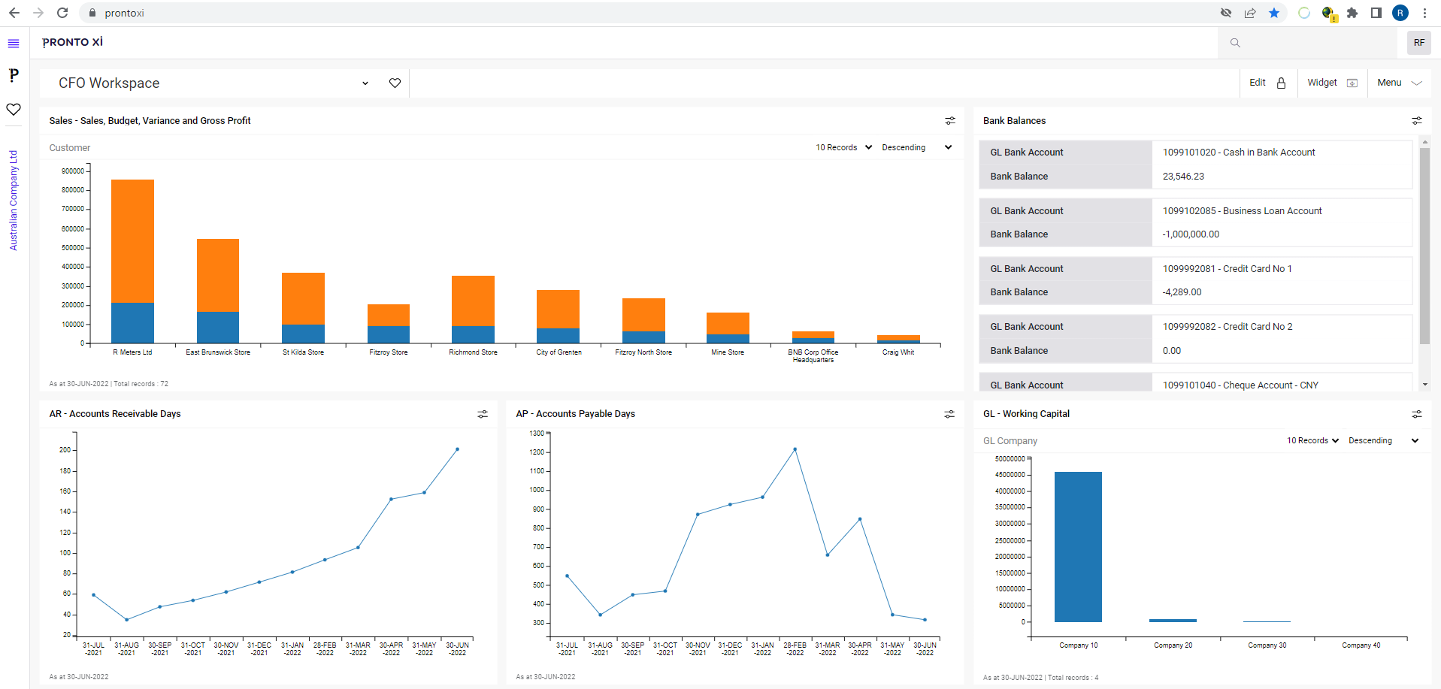Open filter settings on Sales widget

949,120
